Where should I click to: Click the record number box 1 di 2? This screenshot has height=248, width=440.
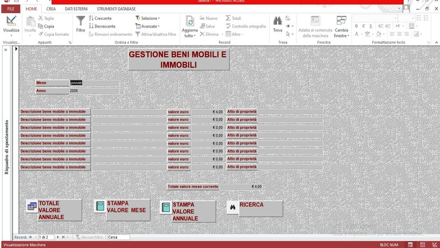[x=46, y=238]
